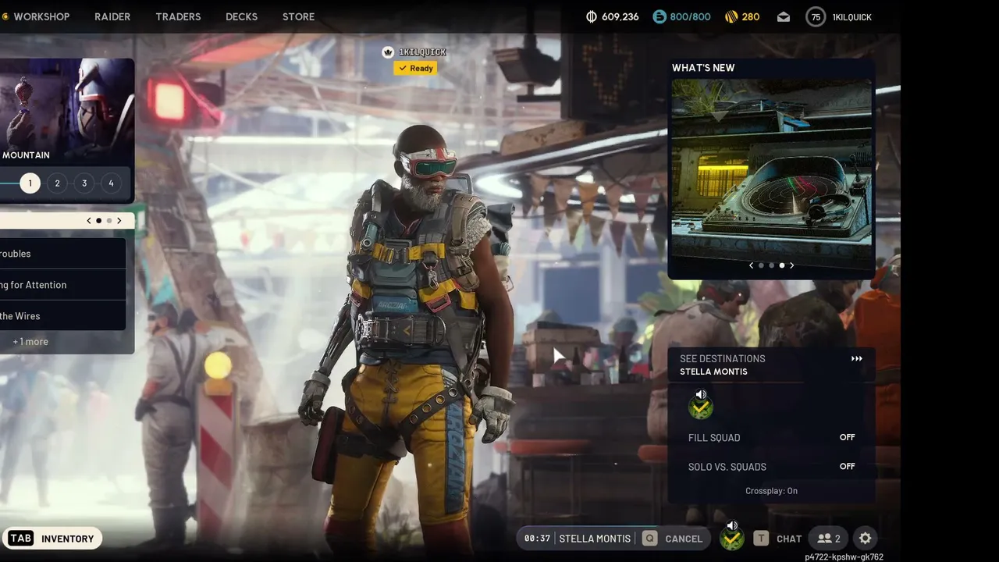This screenshot has height=562, width=999.
Task: Toggle Solo vs. Squads setting
Action: [x=771, y=467]
